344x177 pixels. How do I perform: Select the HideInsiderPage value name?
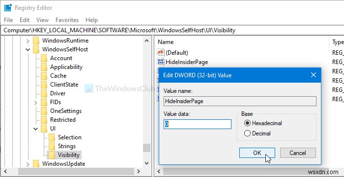click(187, 62)
